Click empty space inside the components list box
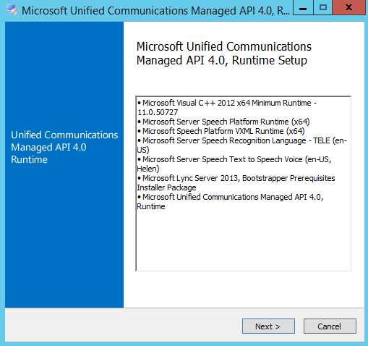The image size is (368, 346). click(x=244, y=240)
